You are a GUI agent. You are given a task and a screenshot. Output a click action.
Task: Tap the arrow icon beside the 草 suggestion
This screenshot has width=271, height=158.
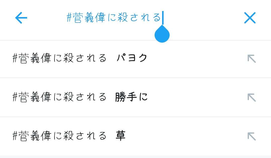pyautogui.click(x=252, y=136)
